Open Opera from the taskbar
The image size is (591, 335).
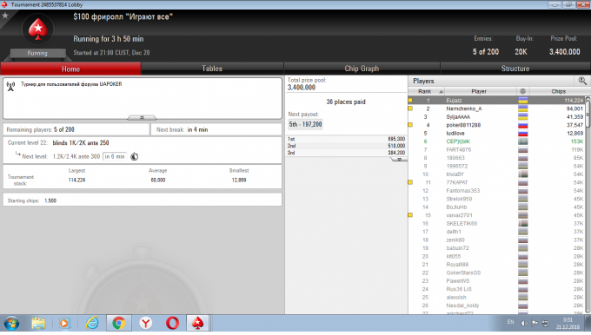click(x=172, y=323)
